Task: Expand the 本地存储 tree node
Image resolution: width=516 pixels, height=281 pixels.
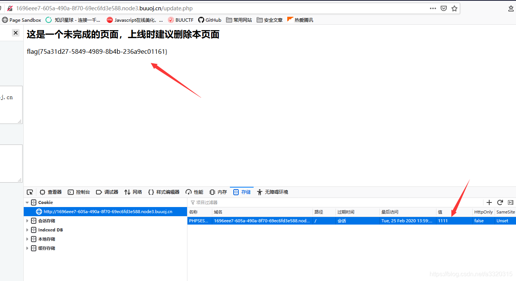Action: 27,239
